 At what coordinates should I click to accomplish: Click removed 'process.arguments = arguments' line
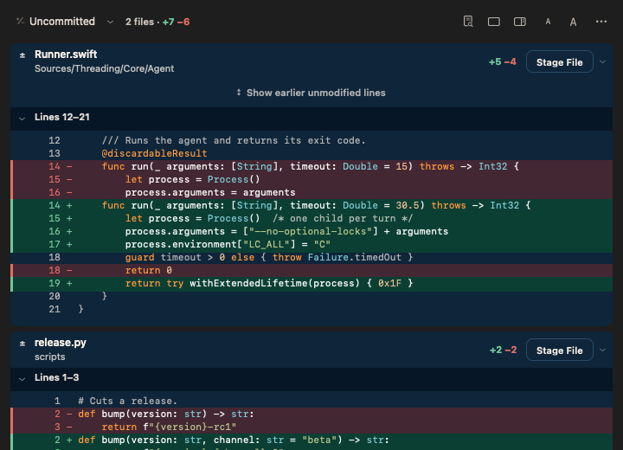[x=311, y=192]
